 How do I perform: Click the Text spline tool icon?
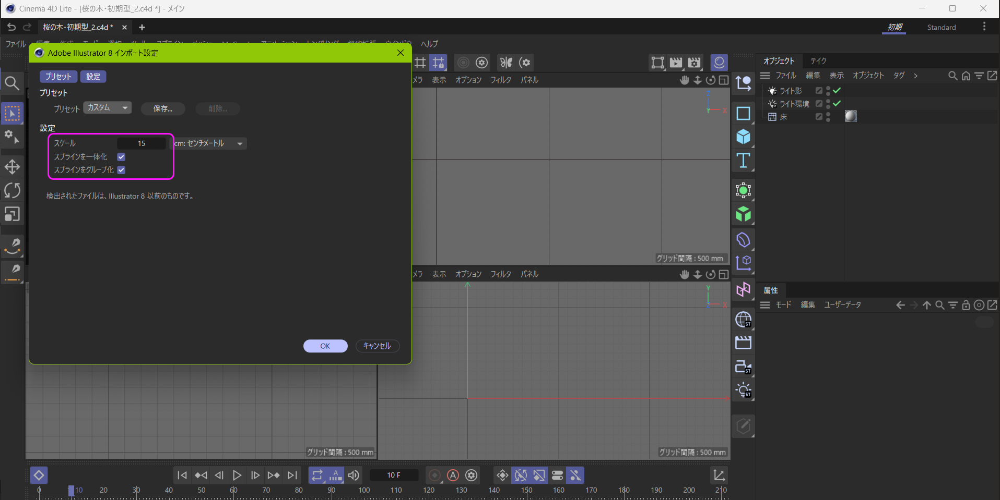click(x=743, y=161)
